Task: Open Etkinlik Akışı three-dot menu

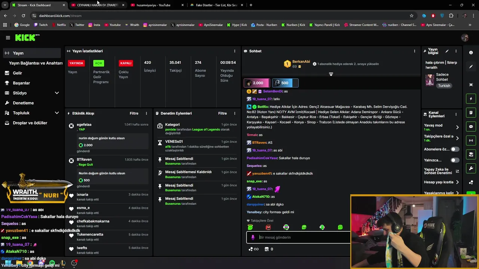Action: (x=146, y=113)
